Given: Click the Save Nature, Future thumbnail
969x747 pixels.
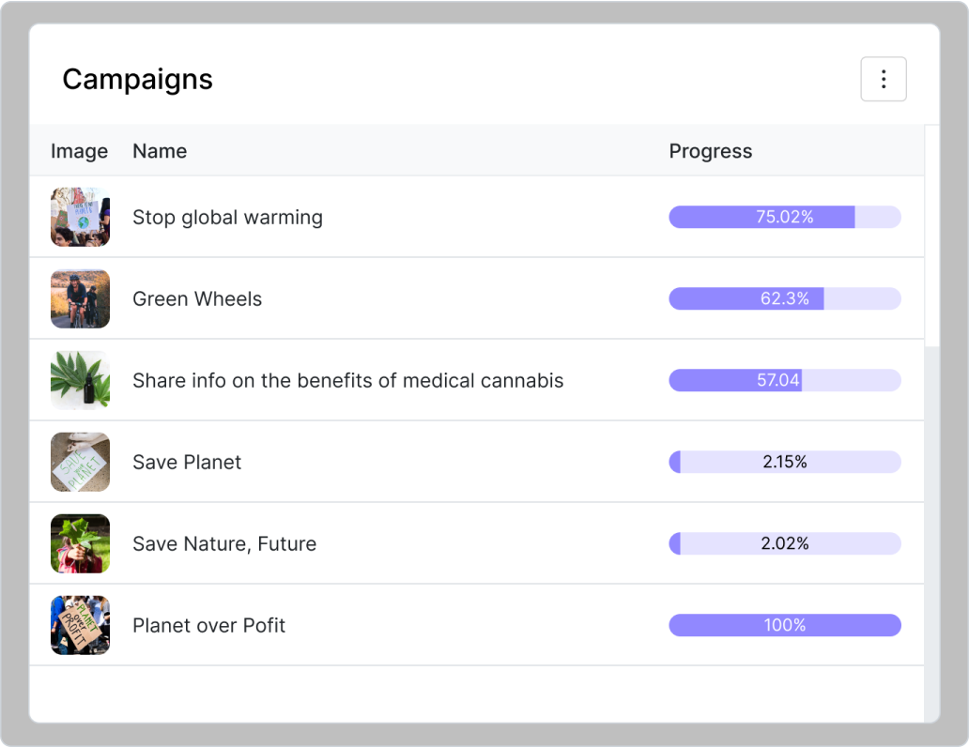Looking at the screenshot, I should 80,543.
